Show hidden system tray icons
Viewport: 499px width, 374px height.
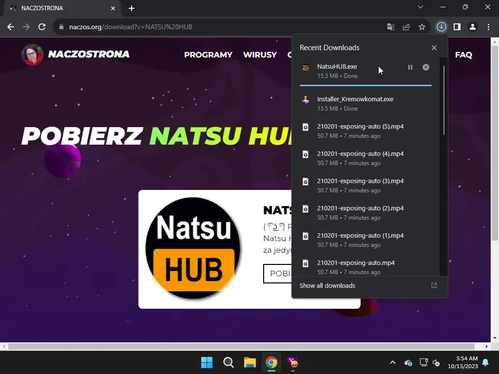coord(393,362)
